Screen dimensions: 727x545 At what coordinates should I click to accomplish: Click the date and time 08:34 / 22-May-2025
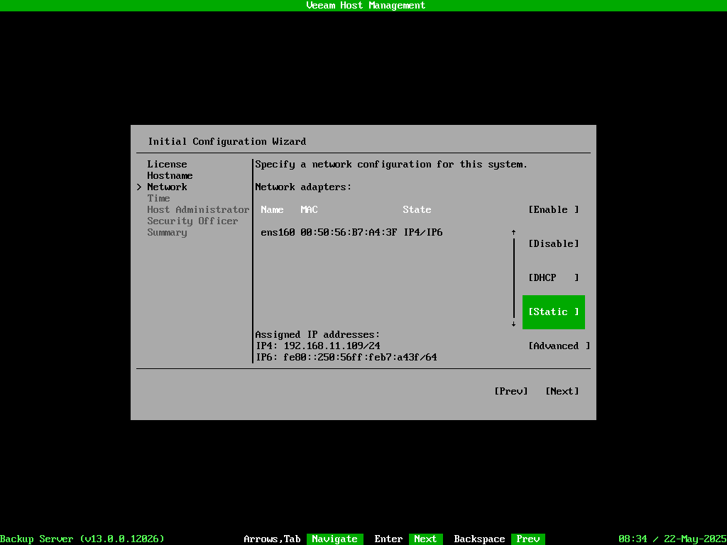(x=672, y=539)
